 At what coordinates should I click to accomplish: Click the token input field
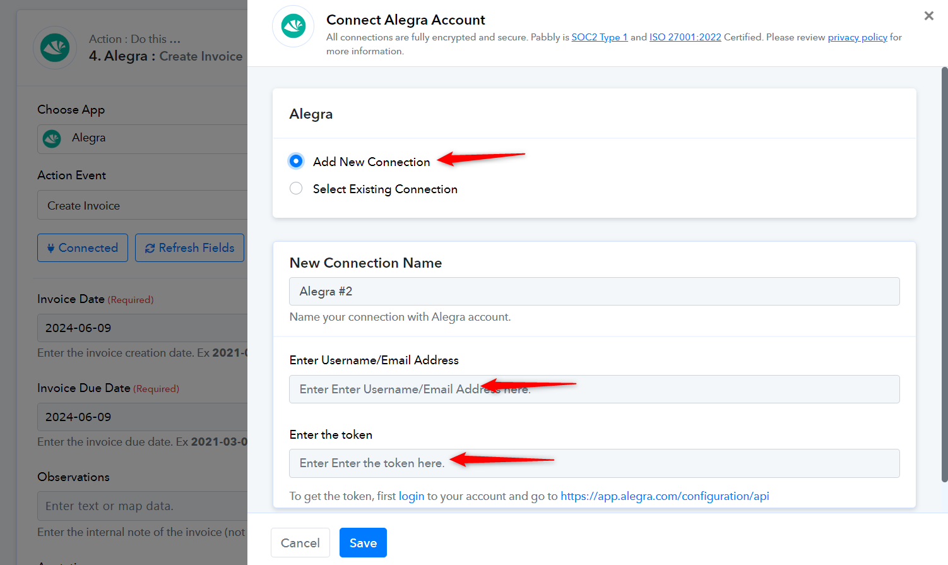tap(595, 463)
